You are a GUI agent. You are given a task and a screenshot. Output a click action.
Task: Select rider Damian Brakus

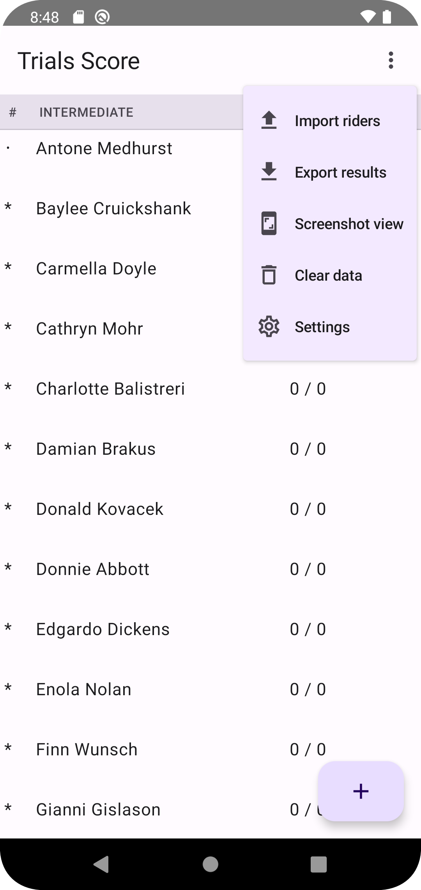[x=96, y=449]
